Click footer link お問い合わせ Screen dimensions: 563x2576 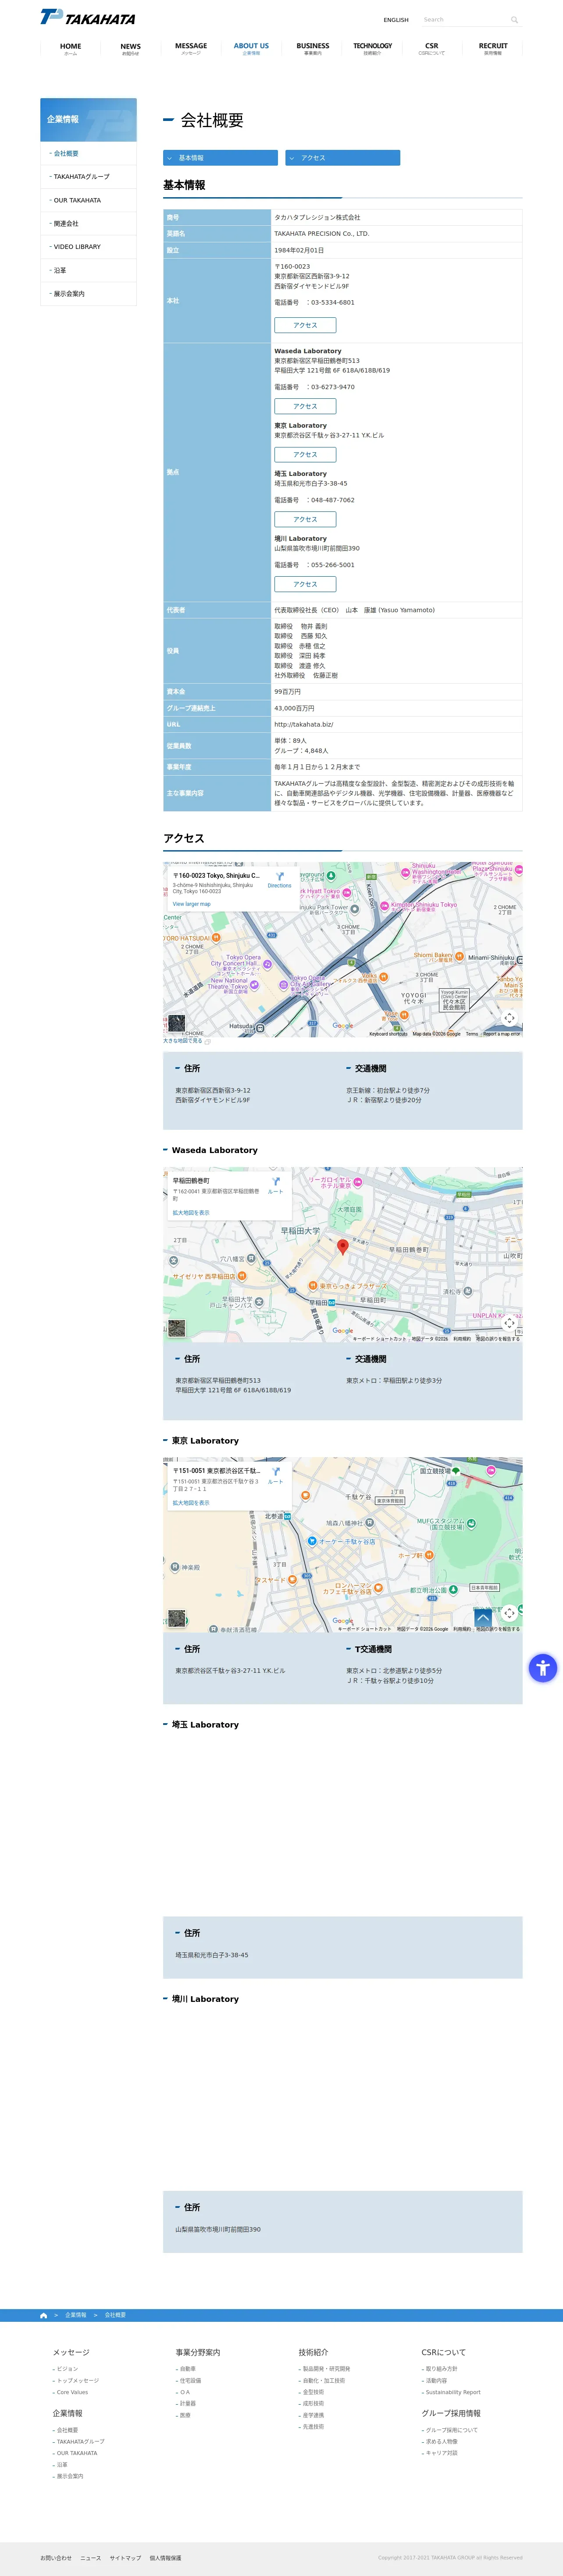pos(56,2558)
